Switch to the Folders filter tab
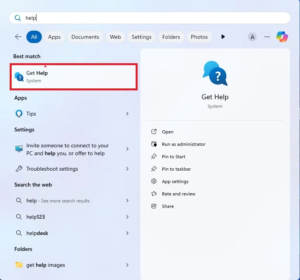 coord(171,37)
